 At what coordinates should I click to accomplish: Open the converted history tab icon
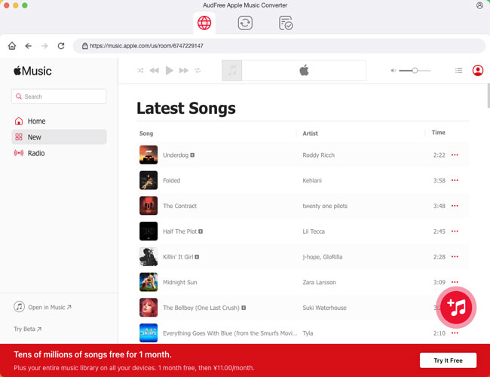(x=286, y=23)
